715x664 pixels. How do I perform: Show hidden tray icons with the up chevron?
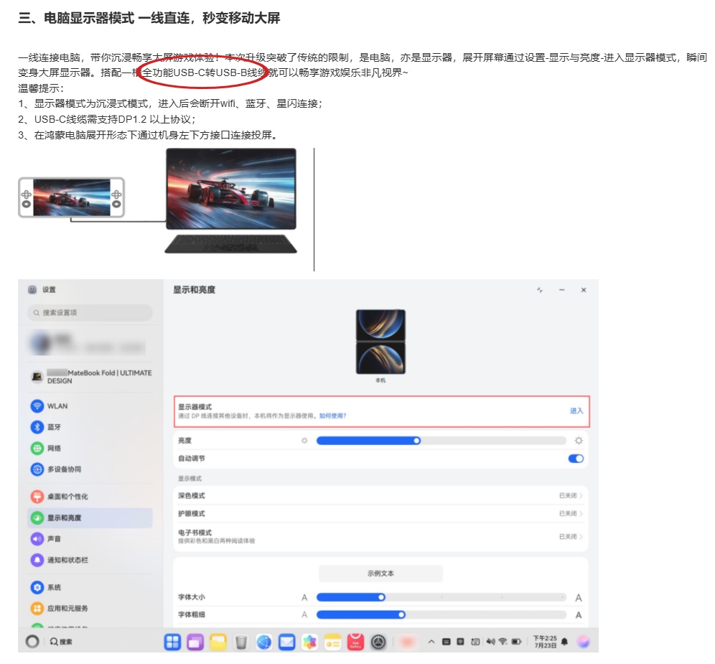[x=431, y=641]
